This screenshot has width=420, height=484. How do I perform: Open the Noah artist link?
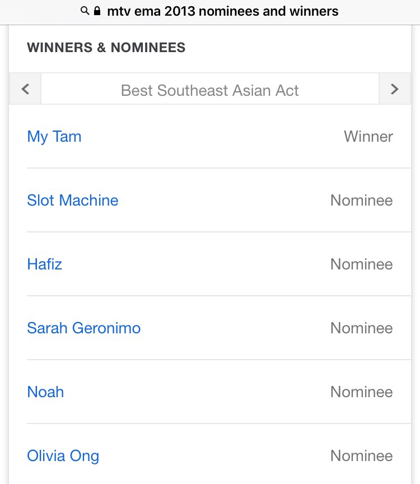pos(45,392)
